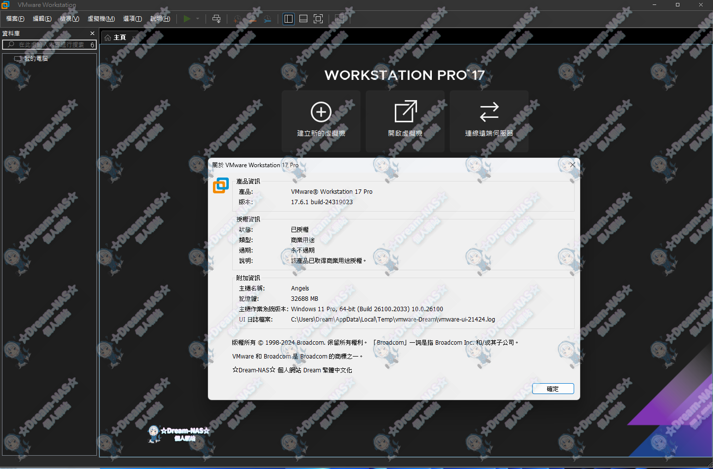Click the UI log file path text
This screenshot has height=469, width=713.
[x=393, y=320]
